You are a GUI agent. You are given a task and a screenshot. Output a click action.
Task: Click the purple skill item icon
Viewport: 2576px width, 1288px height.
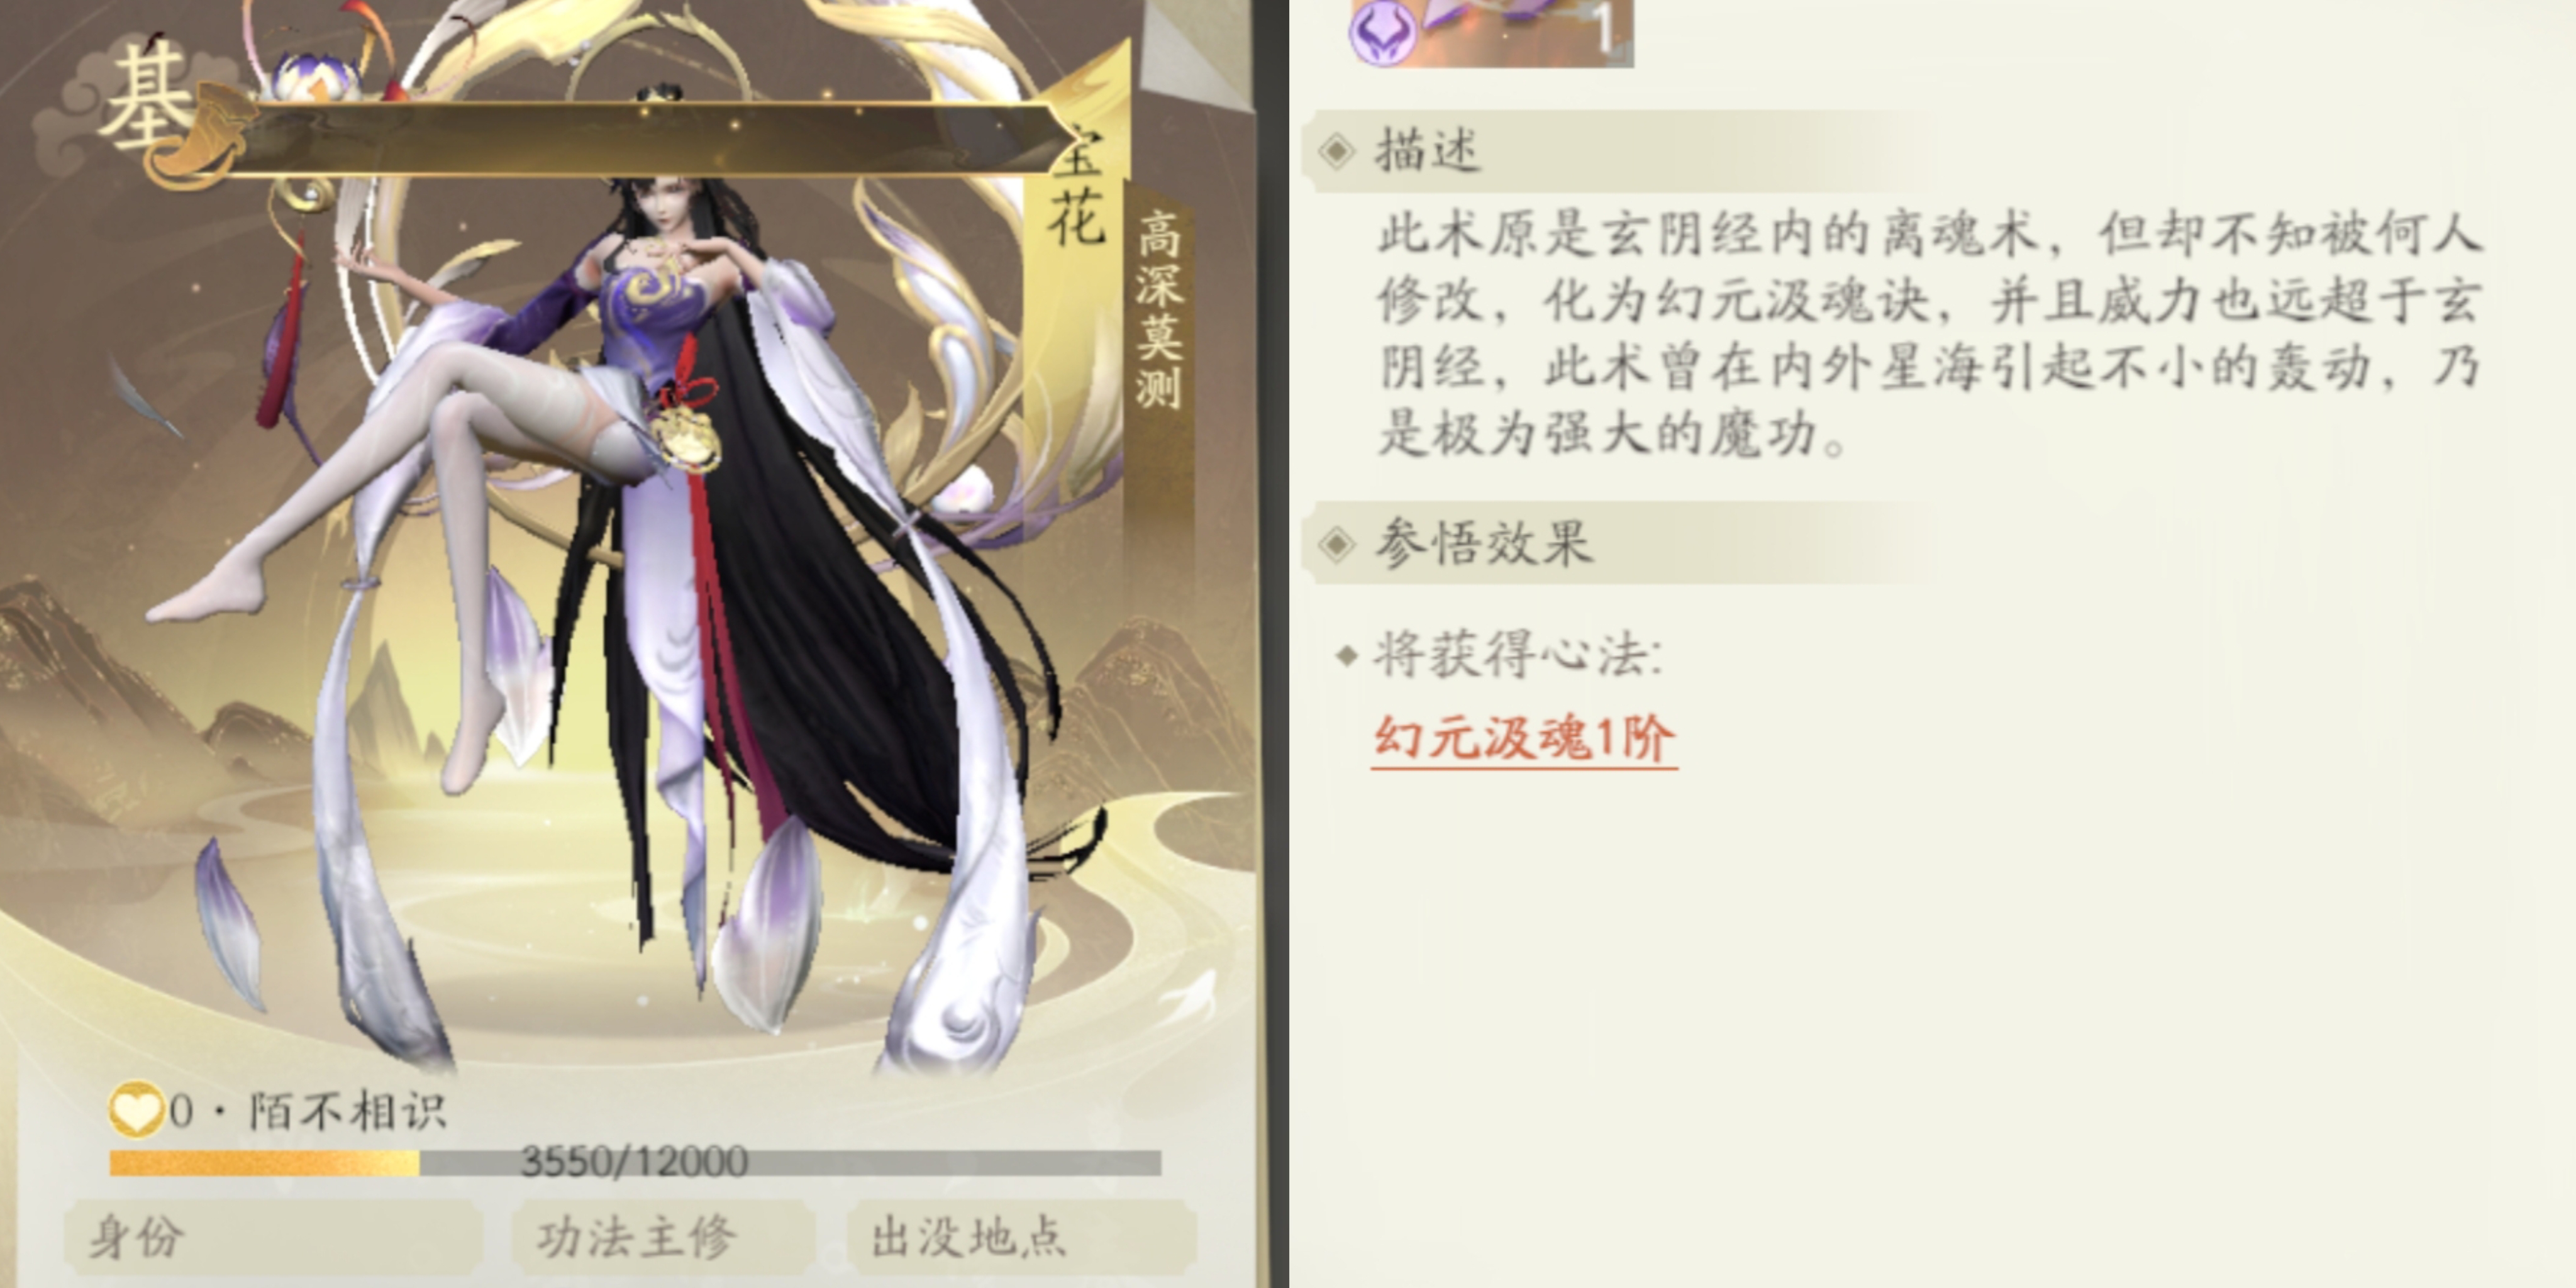1490,32
